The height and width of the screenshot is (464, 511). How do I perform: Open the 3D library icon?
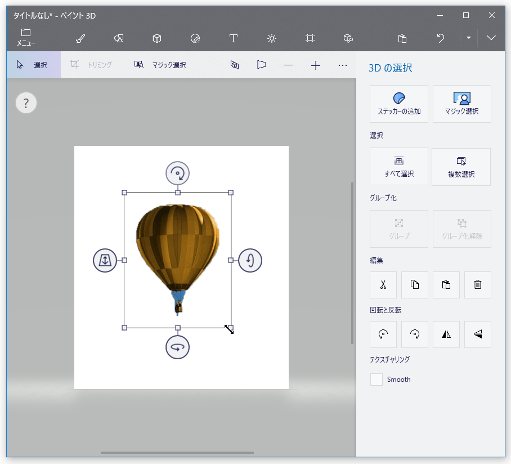click(348, 38)
